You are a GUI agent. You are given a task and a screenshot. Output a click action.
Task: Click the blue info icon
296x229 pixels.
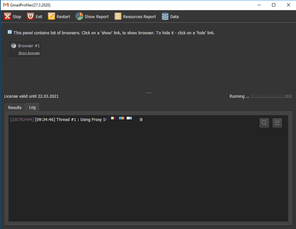coord(10,32)
